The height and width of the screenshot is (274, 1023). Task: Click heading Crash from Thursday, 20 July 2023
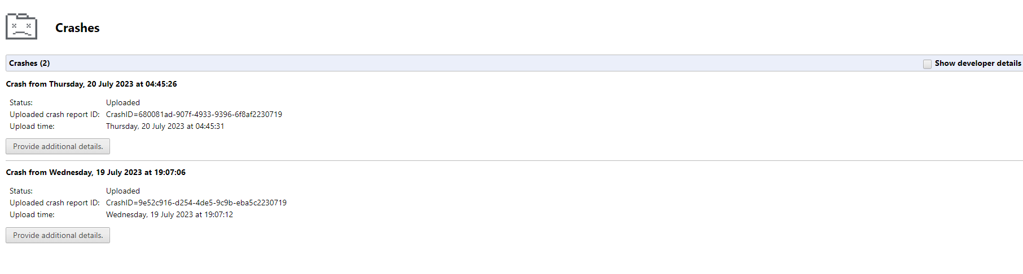[91, 84]
